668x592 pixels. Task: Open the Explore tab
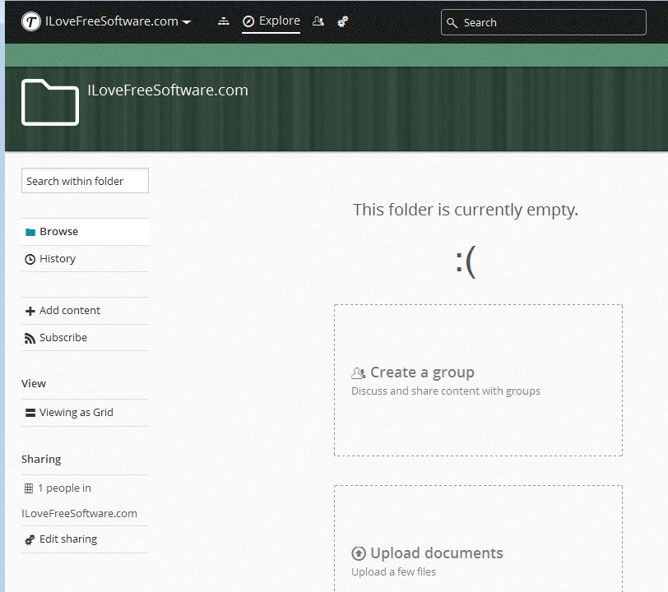click(271, 21)
